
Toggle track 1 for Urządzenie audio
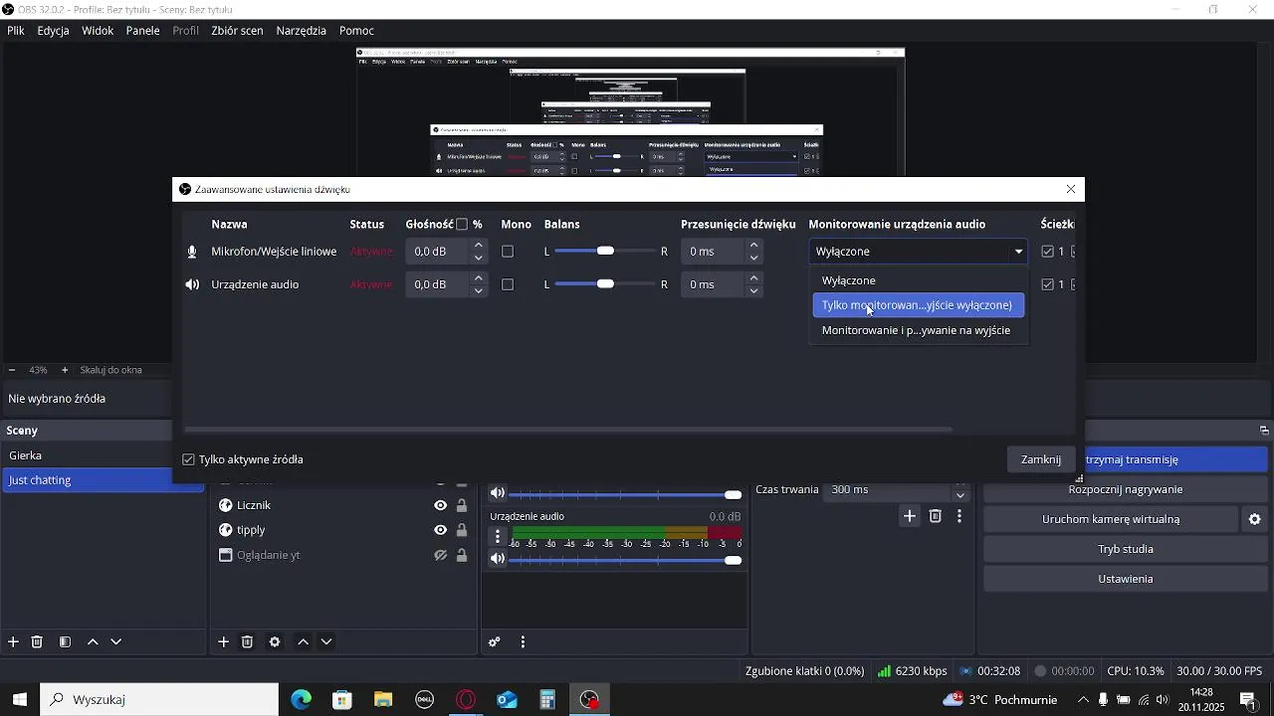[x=1047, y=284]
